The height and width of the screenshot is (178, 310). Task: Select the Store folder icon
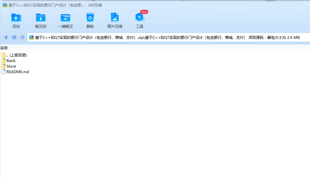(x=3, y=66)
